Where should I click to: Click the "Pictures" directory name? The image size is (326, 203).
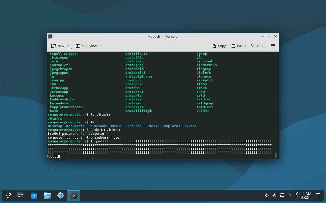pyautogui.click(x=133, y=126)
